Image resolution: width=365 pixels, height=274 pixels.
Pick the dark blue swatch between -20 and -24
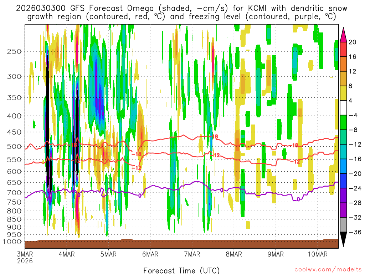[344, 181]
